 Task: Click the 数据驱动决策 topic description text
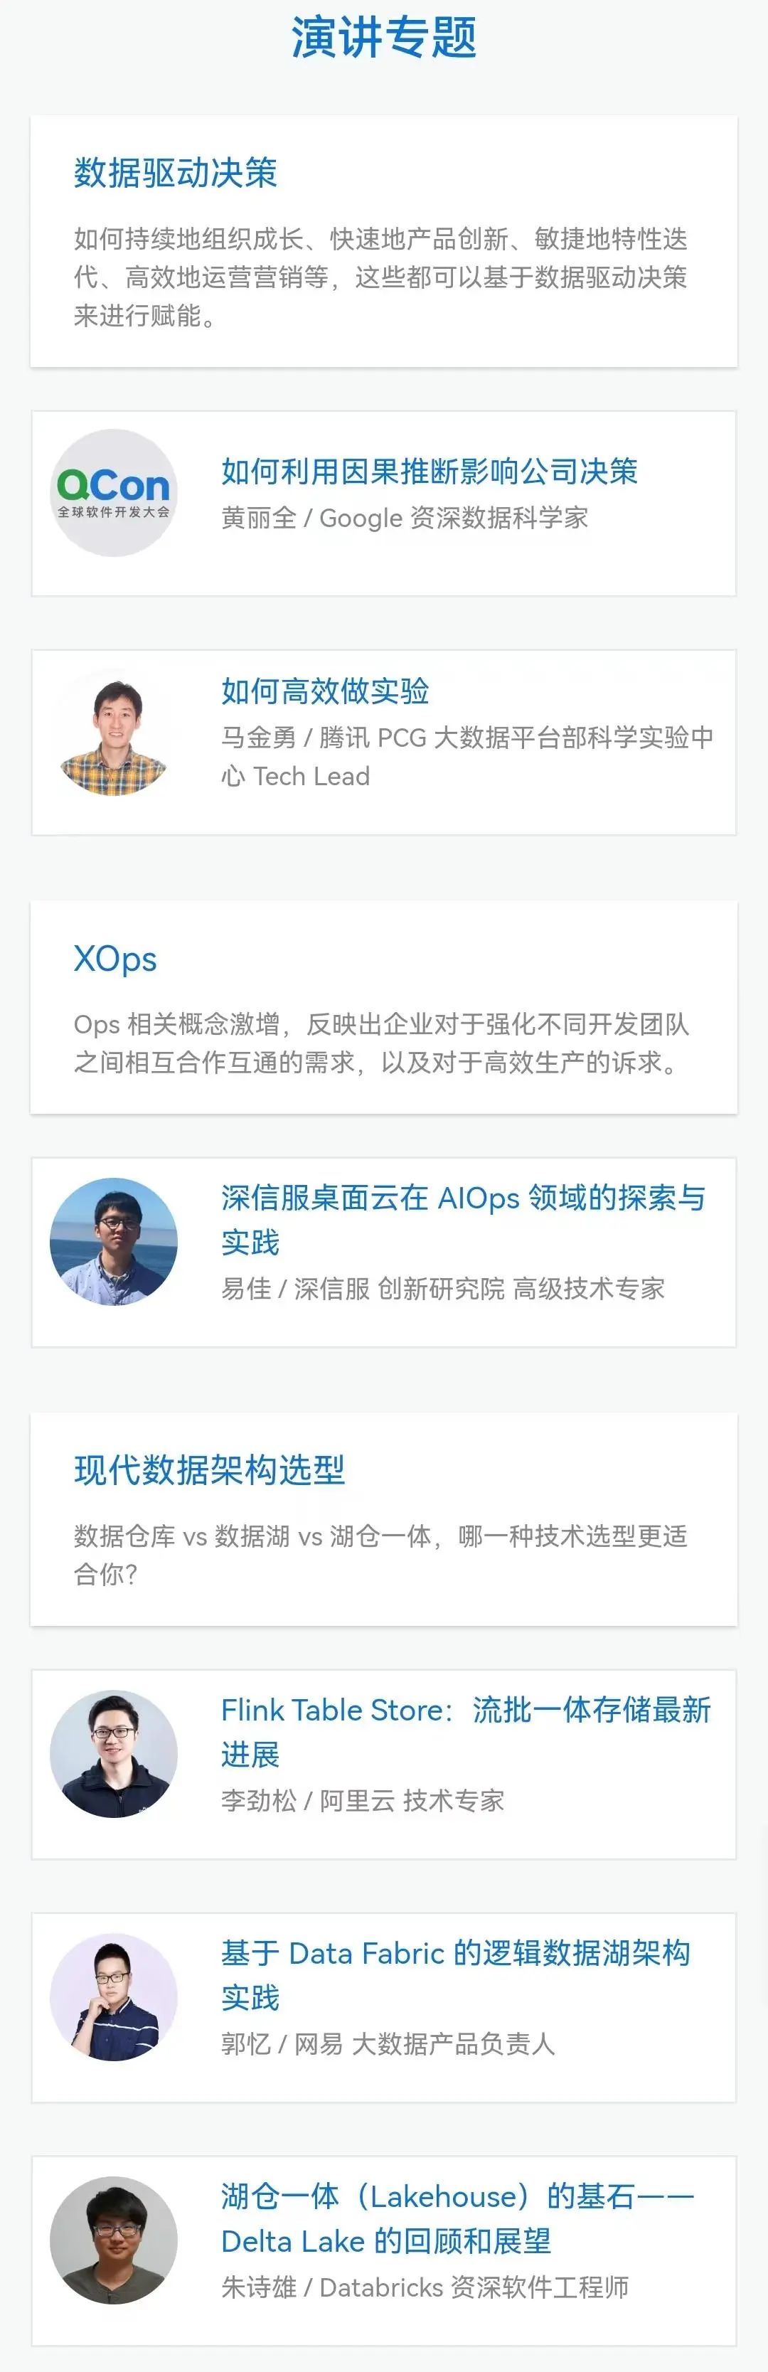(380, 277)
